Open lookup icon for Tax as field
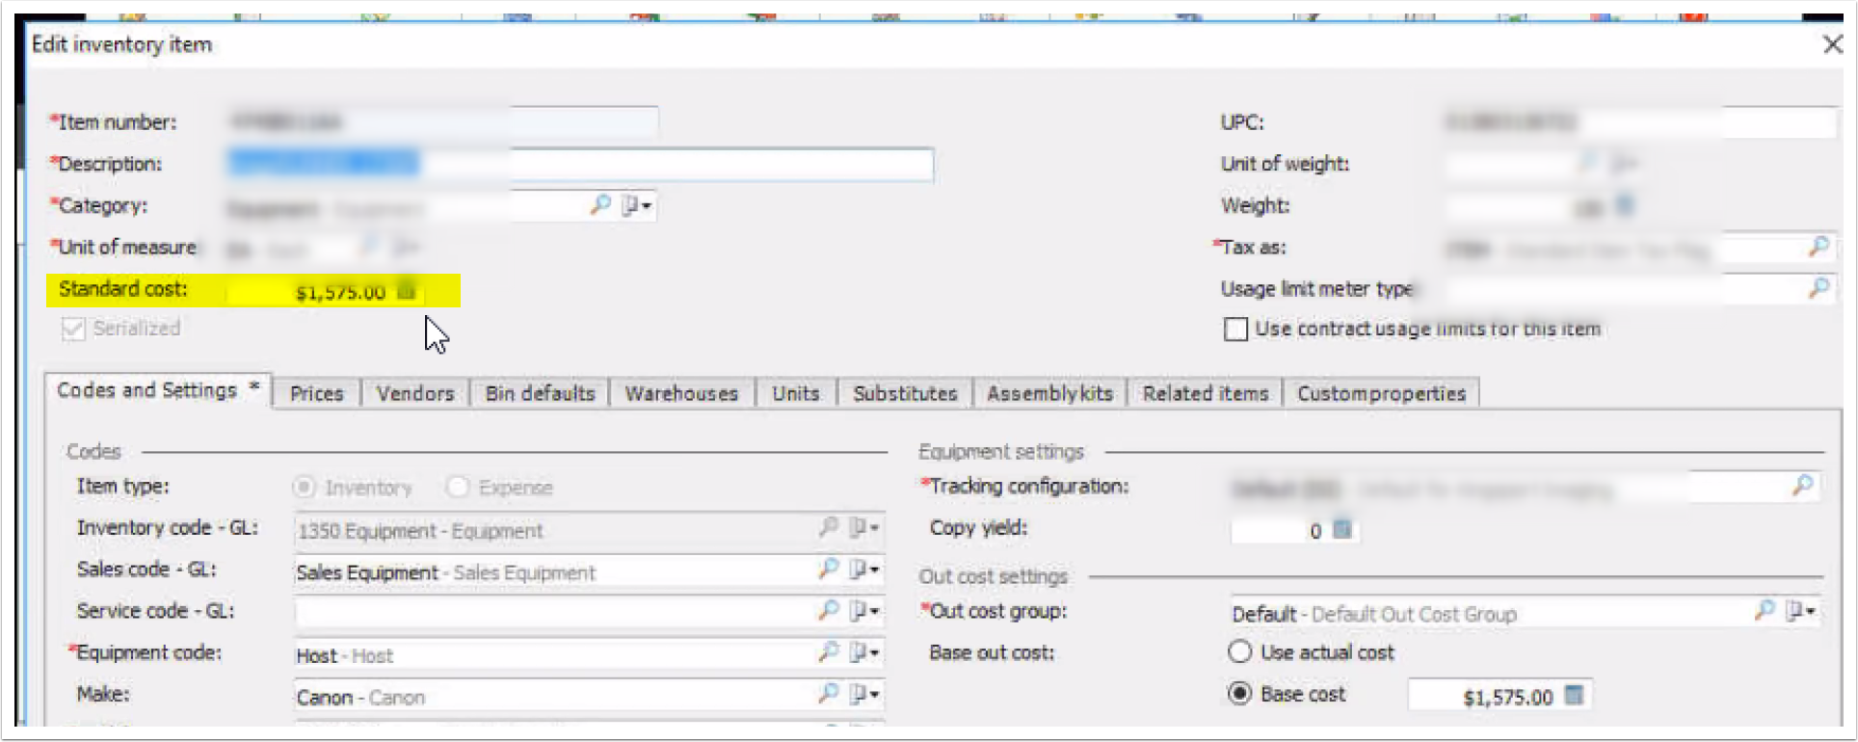This screenshot has width=1858, height=742. pos(1818,247)
